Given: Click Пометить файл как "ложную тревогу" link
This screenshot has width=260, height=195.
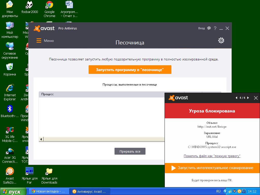Looking at the screenshot, I should pyautogui.click(x=212, y=156).
